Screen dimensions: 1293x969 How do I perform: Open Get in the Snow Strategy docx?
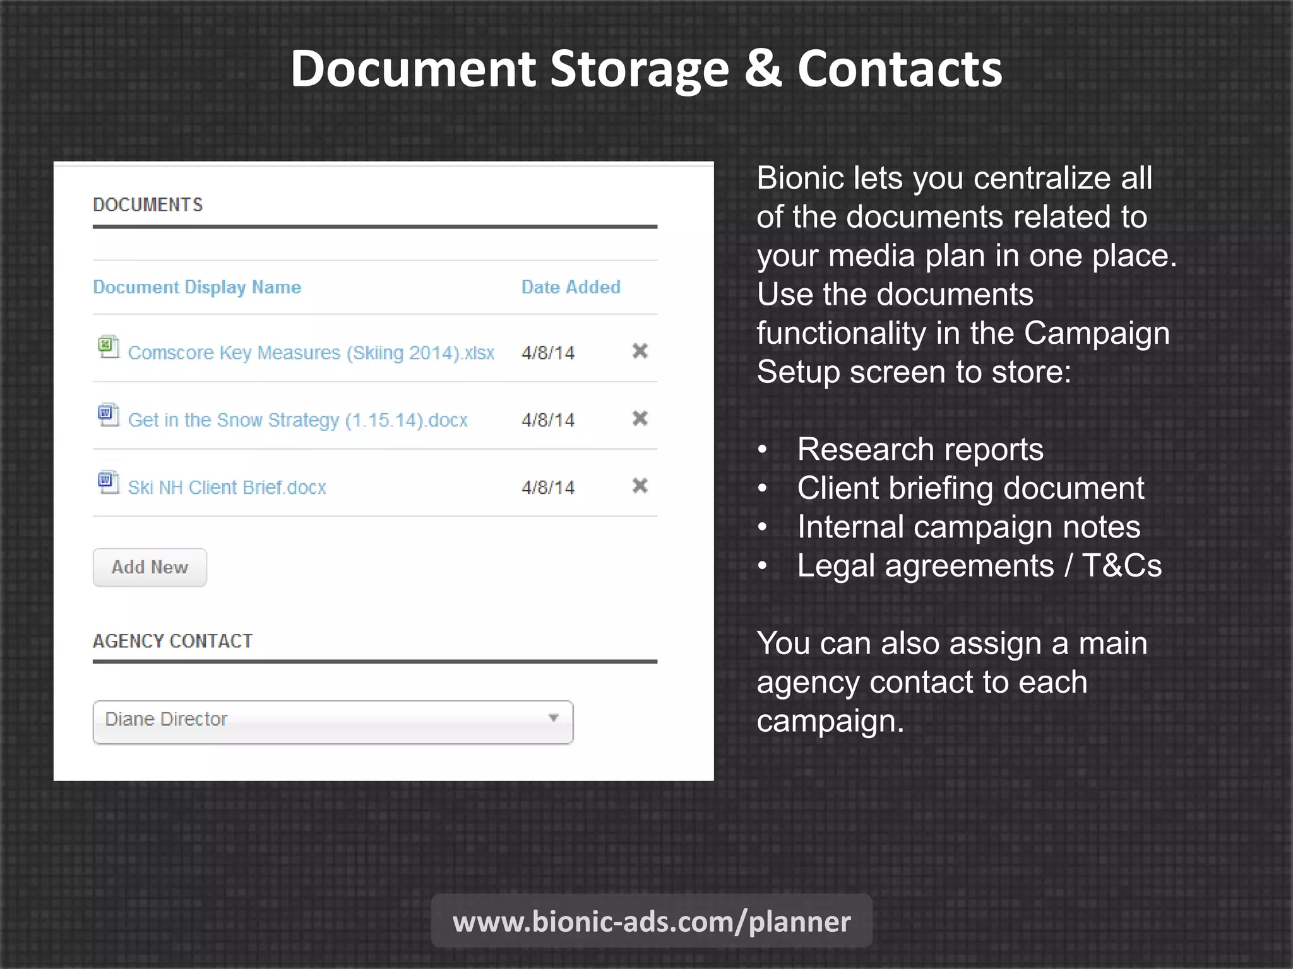click(297, 420)
